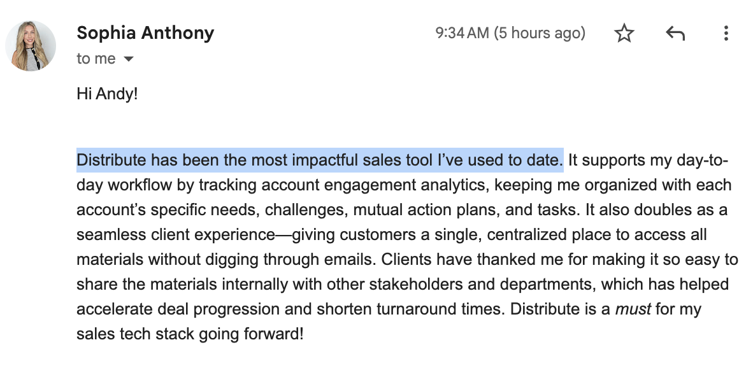753x368 pixels.
Task: Click the italicized word "must"
Action: [x=633, y=309]
